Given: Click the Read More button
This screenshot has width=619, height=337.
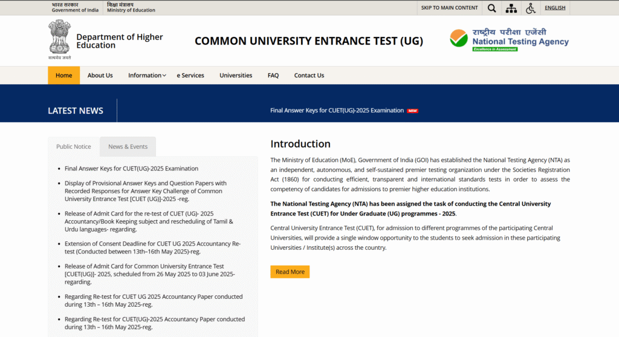Looking at the screenshot, I should (x=290, y=272).
